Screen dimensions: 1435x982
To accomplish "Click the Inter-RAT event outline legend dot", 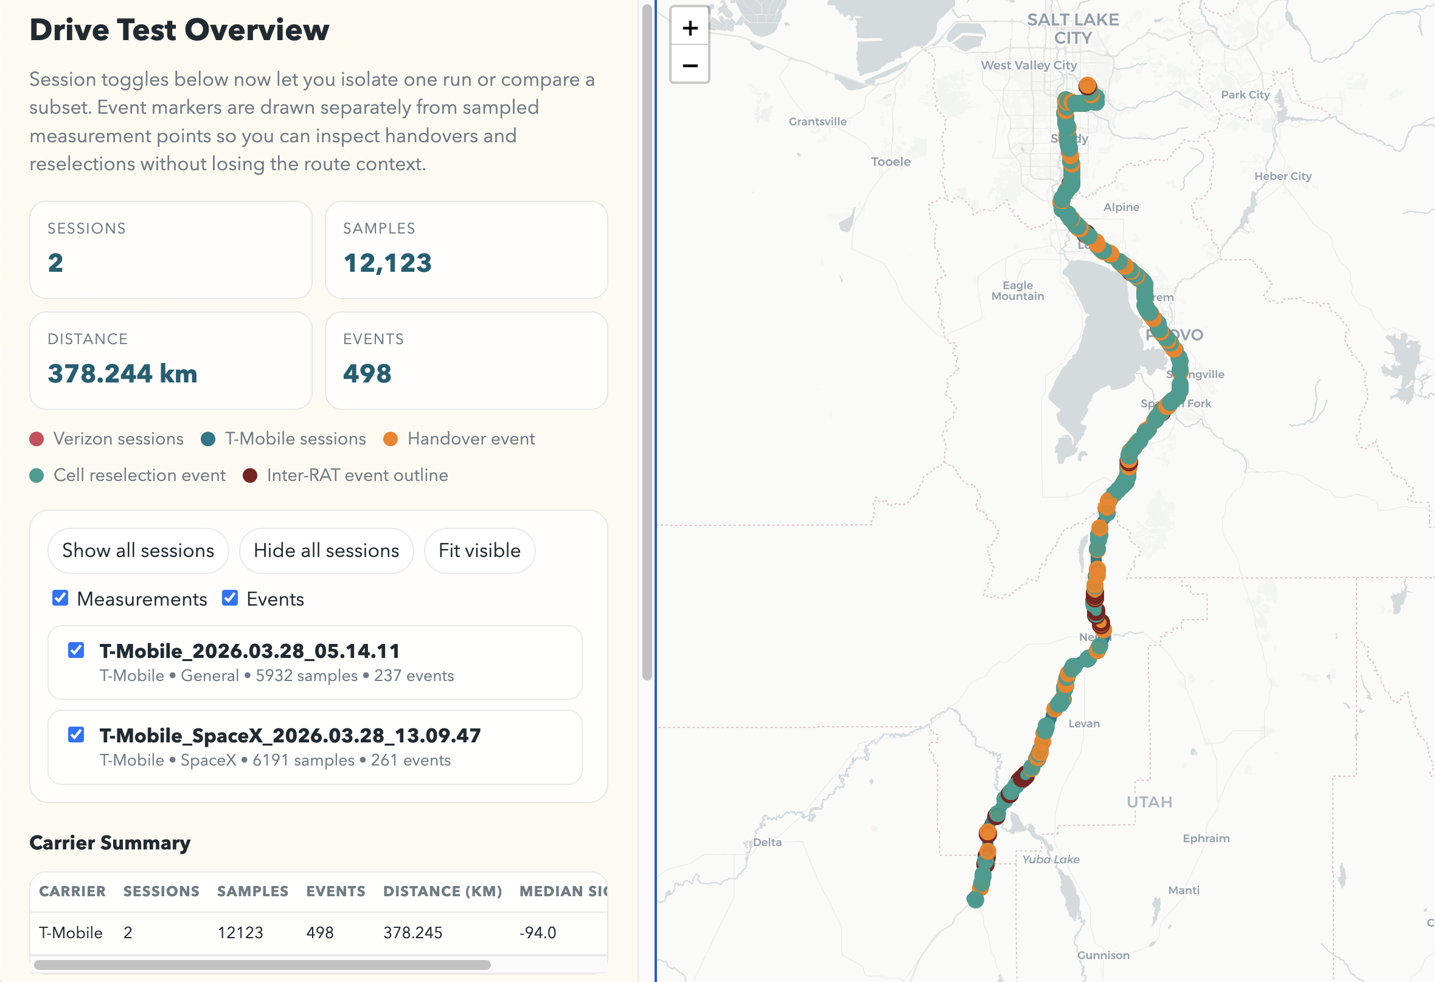I will (x=250, y=475).
